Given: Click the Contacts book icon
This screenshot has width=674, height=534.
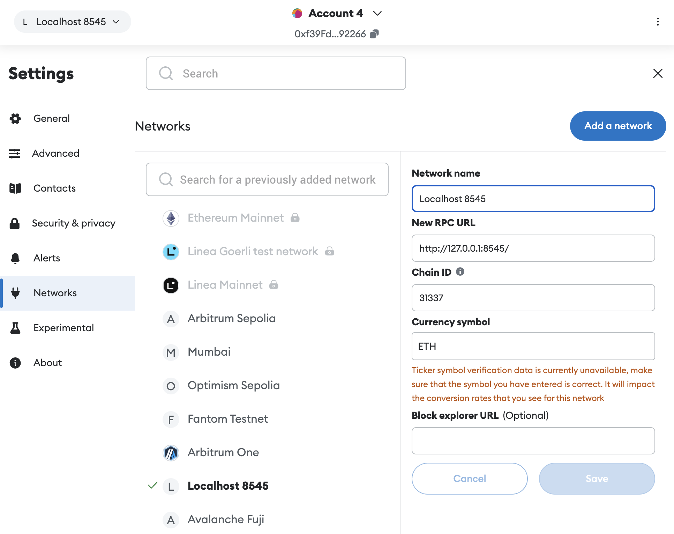Looking at the screenshot, I should tap(15, 188).
